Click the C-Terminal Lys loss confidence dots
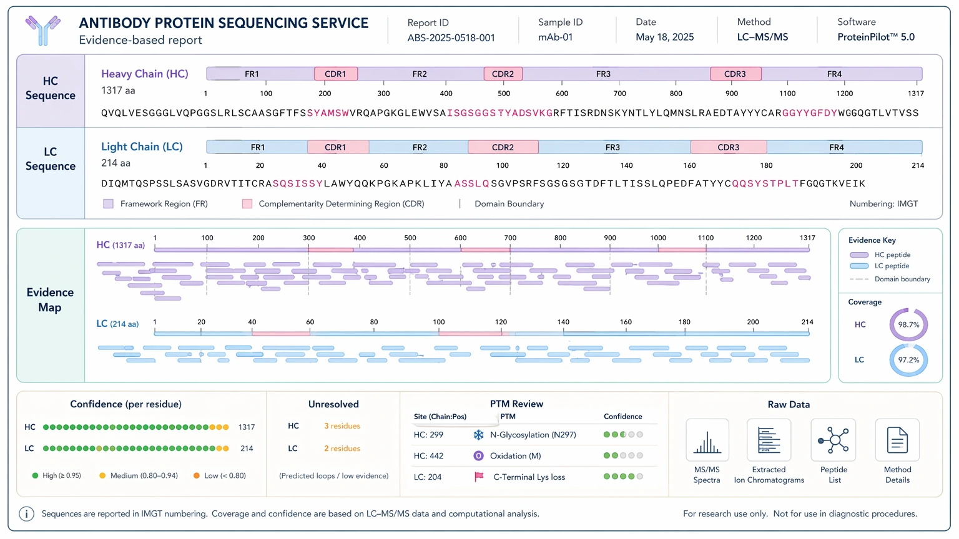Viewport: 959px width, 539px height. pos(623,477)
